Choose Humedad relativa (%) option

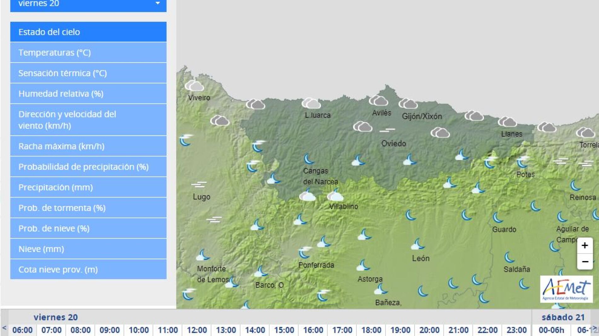(88, 93)
